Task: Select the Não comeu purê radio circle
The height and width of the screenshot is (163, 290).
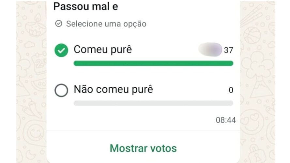Action: [61, 90]
